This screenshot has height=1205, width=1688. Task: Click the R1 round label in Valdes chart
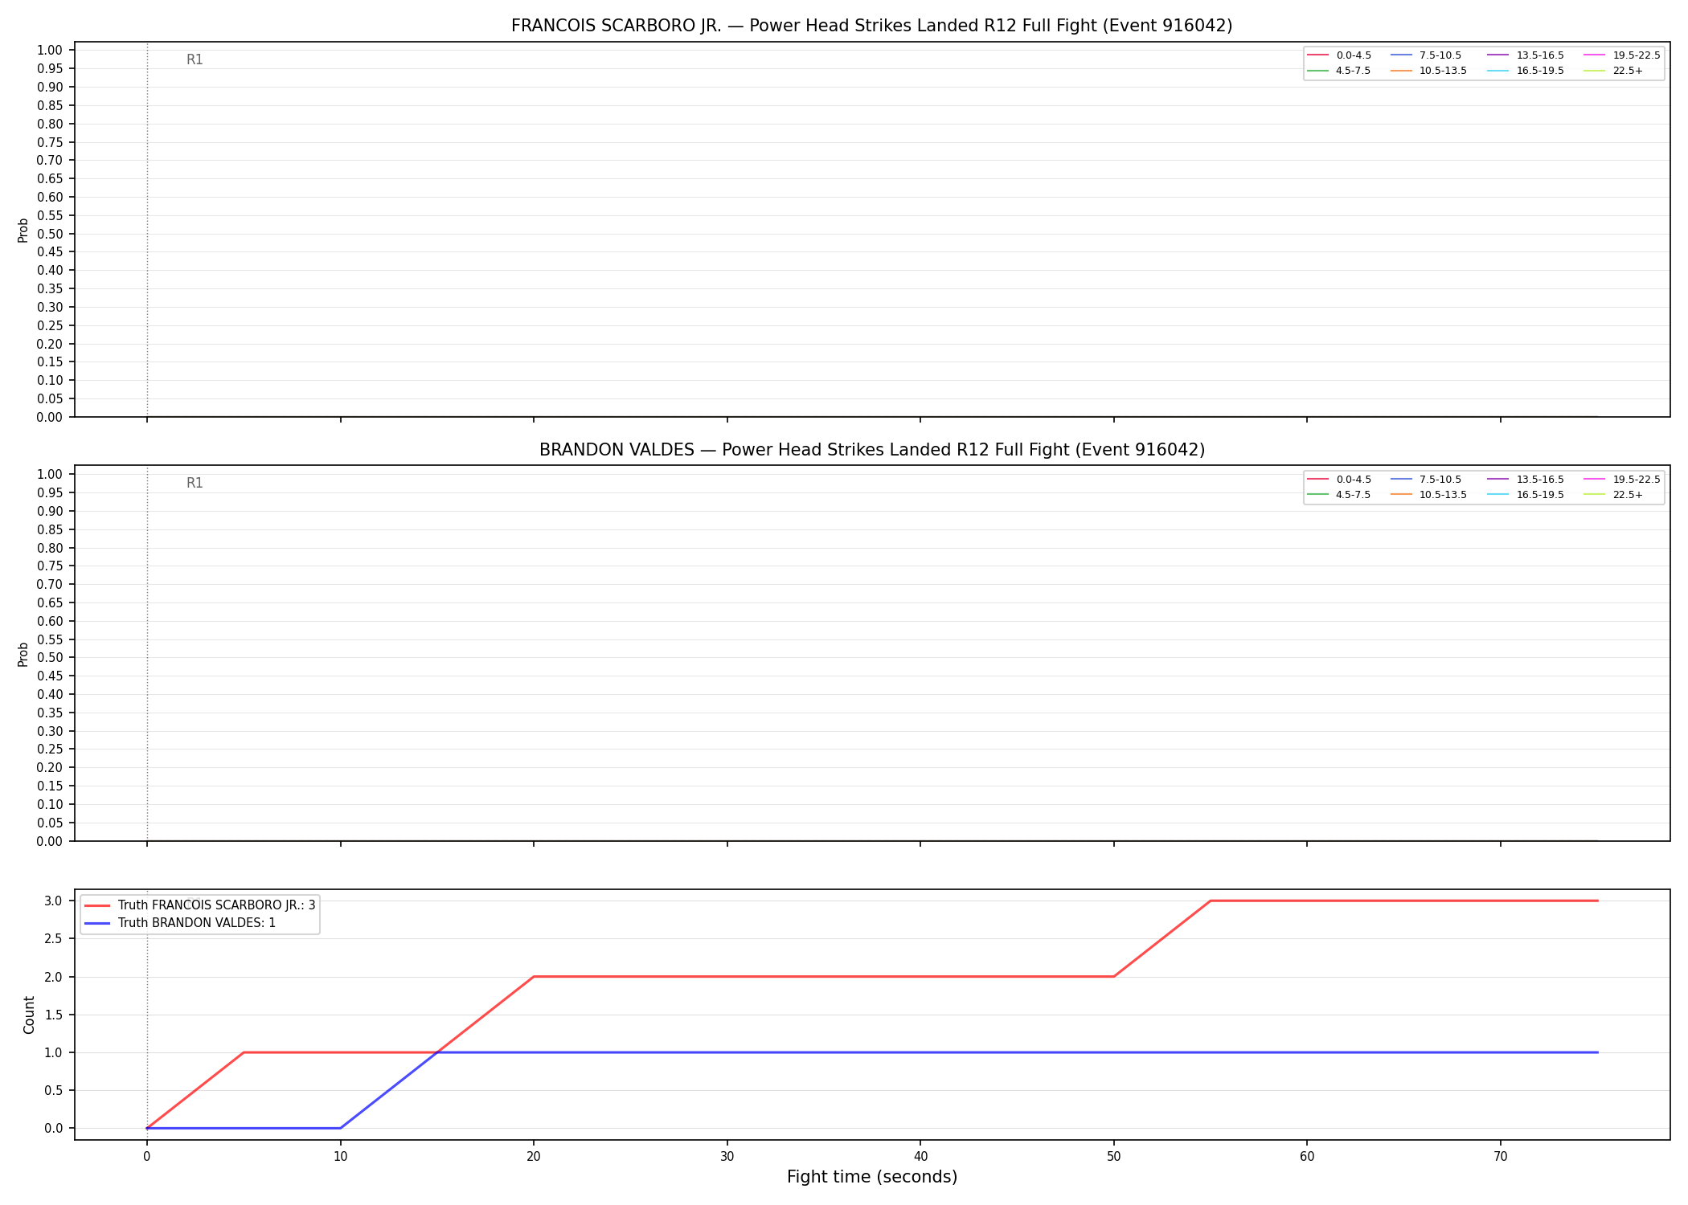(x=195, y=483)
